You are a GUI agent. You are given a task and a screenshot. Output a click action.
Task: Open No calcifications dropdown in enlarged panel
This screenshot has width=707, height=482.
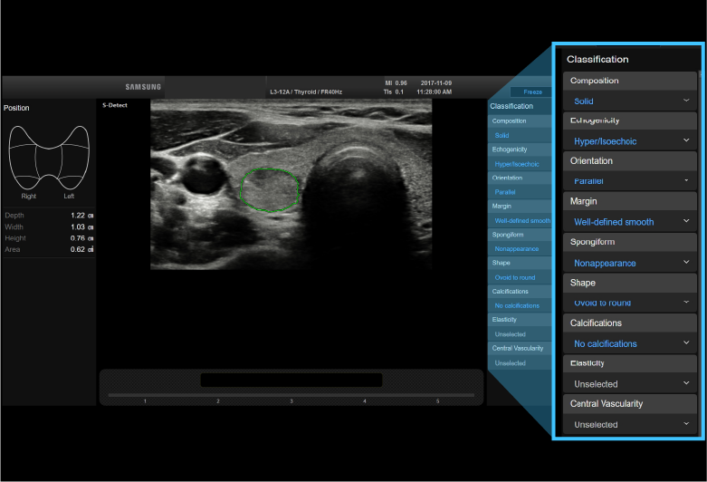coord(630,343)
